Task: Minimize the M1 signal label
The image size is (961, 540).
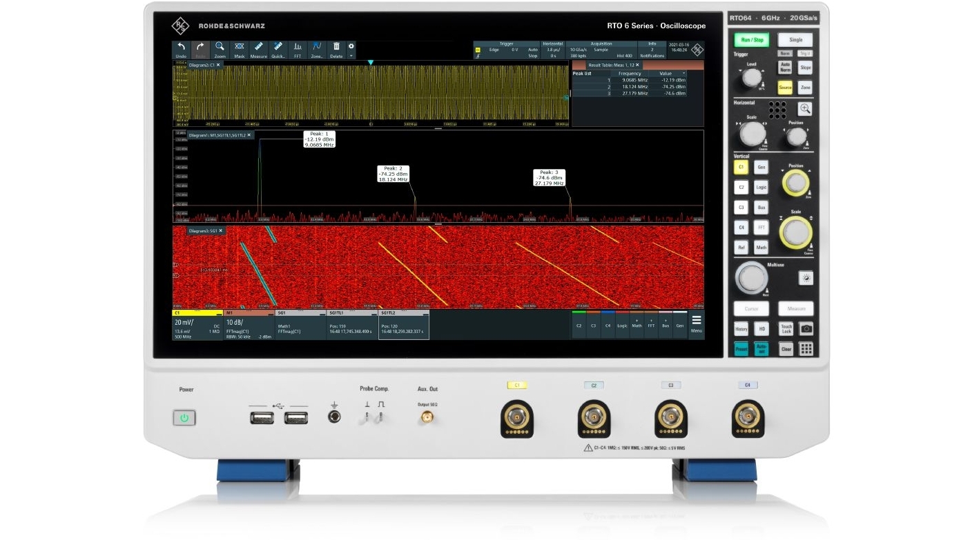Action: 269,313
